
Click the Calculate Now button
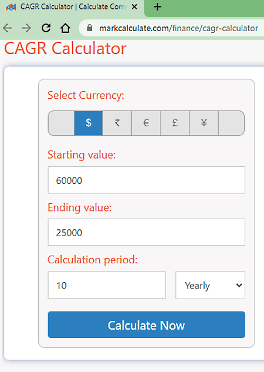coord(146,325)
